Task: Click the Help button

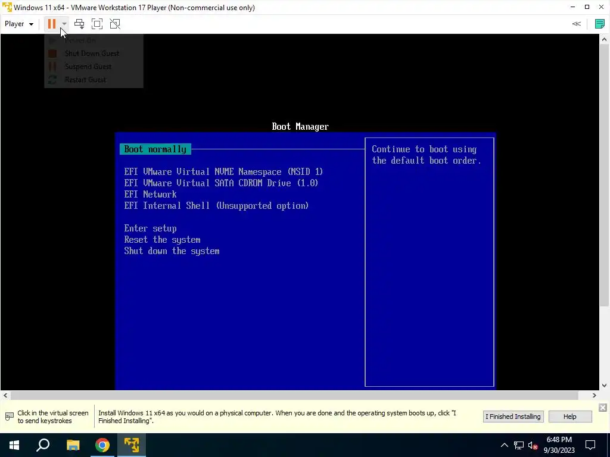Action: point(570,417)
